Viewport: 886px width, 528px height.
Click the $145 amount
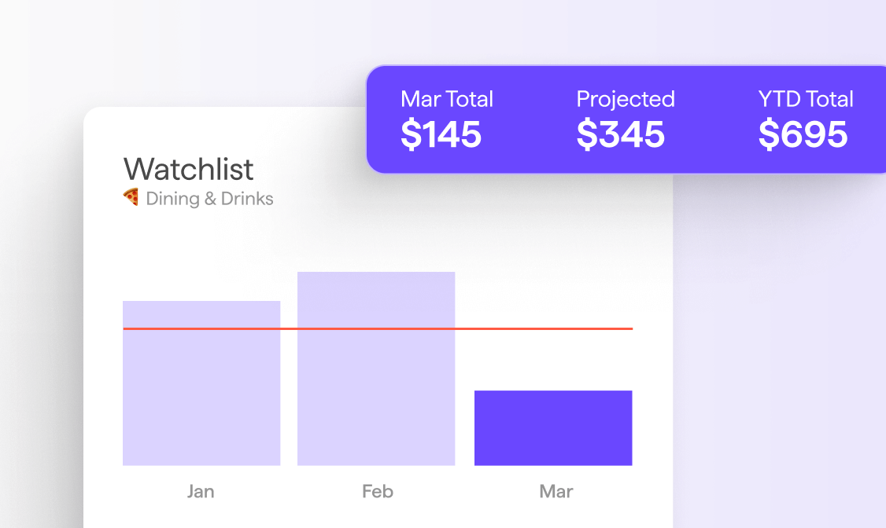pyautogui.click(x=441, y=134)
